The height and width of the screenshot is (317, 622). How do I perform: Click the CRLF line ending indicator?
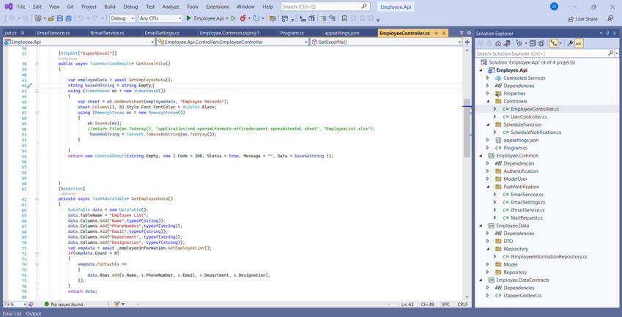point(462,305)
